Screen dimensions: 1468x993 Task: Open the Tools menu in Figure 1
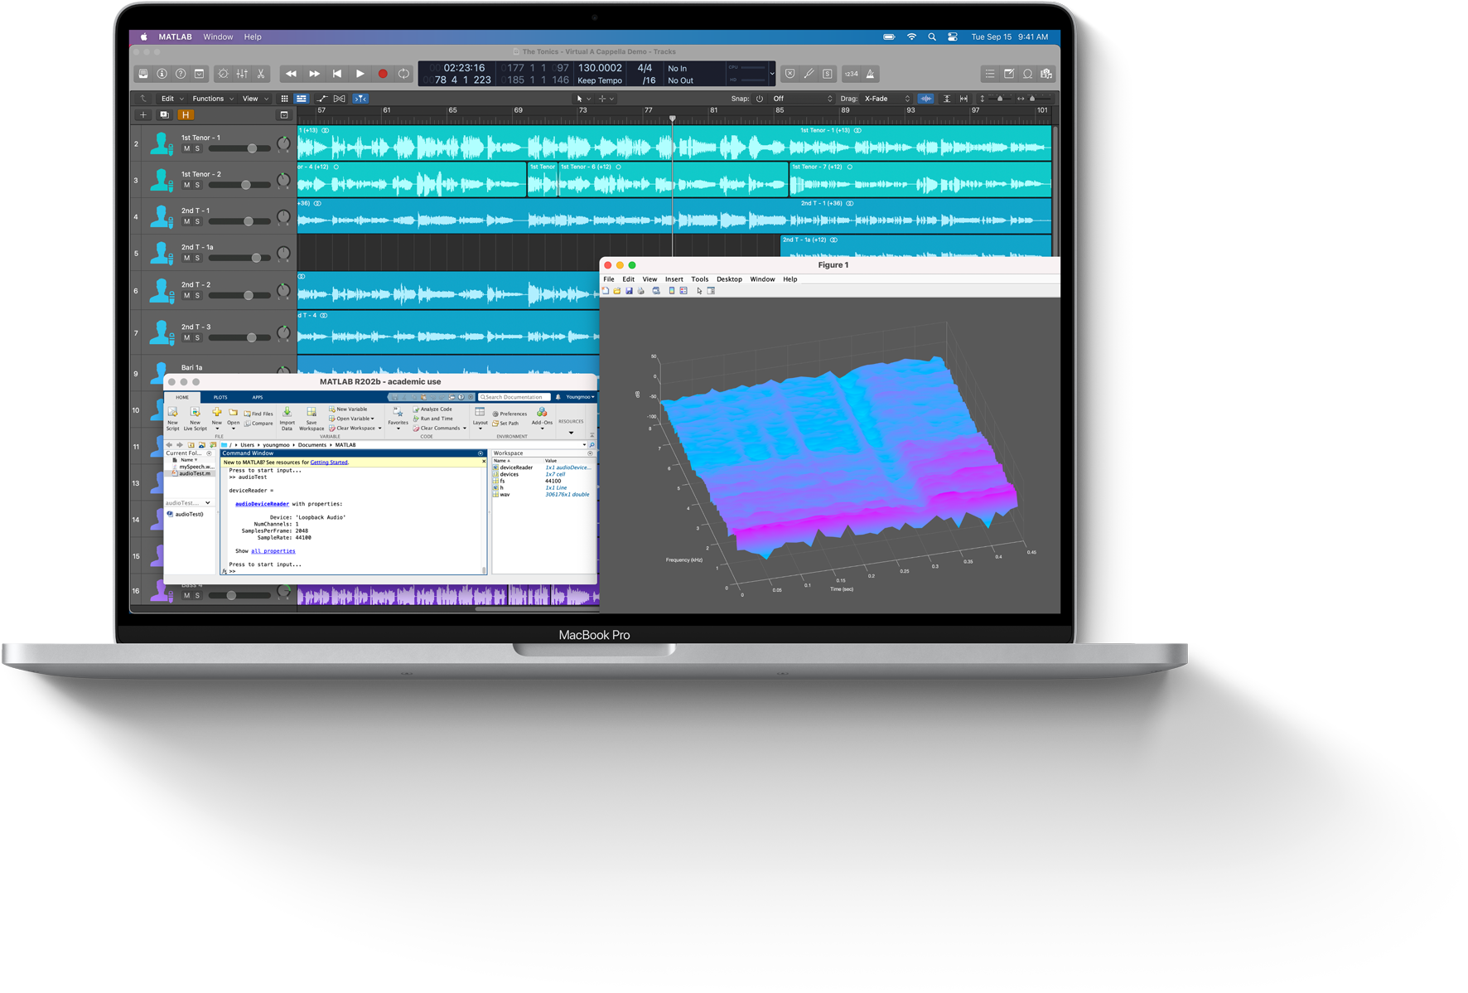(699, 279)
